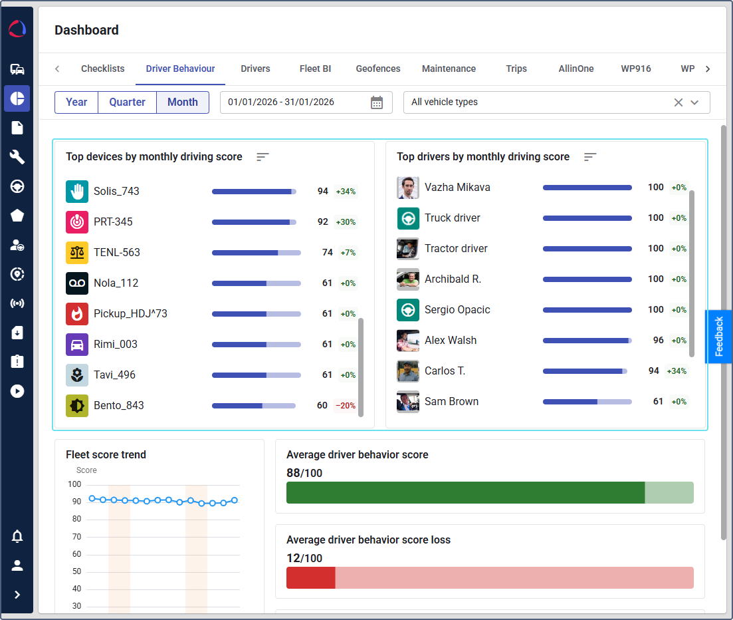This screenshot has height=620, width=733.
Task: Expand the sidebar with the bottom chevron
Action: point(17,595)
